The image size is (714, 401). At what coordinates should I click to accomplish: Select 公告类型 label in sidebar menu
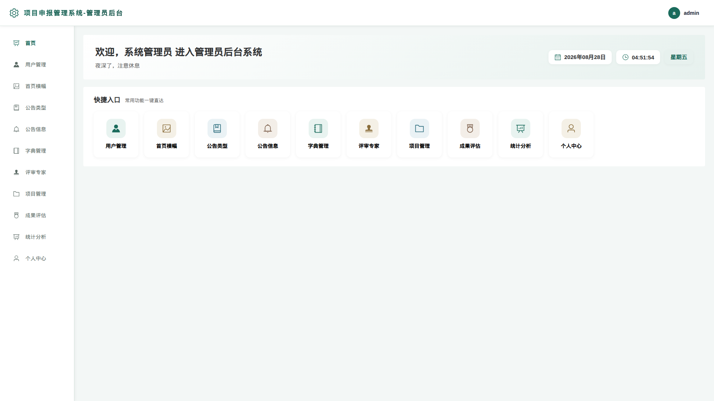point(36,108)
